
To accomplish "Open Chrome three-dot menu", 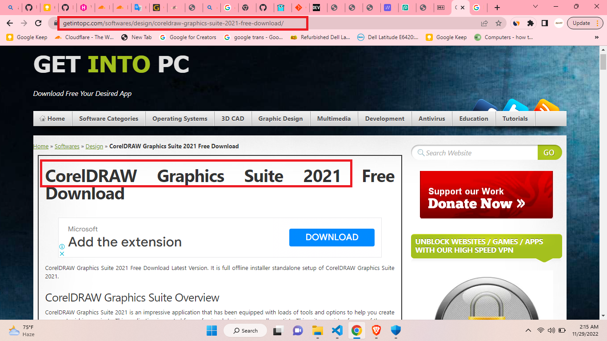I will (x=599, y=23).
